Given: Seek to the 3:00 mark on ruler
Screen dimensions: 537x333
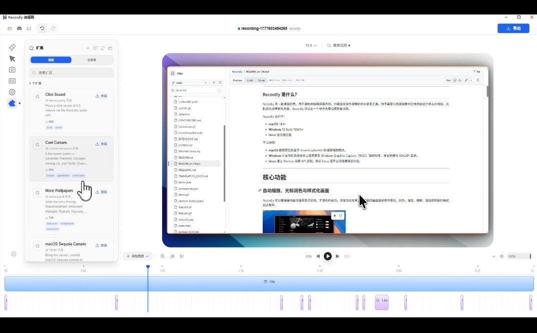Looking at the screenshot, I should point(477,271).
